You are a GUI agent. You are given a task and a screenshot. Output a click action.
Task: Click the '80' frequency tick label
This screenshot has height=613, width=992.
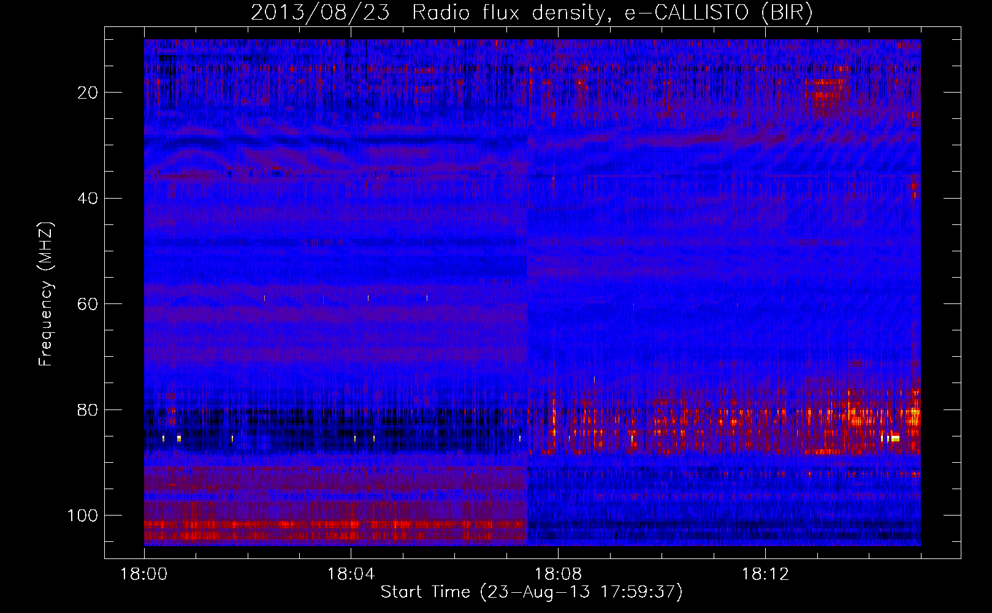[x=88, y=409]
